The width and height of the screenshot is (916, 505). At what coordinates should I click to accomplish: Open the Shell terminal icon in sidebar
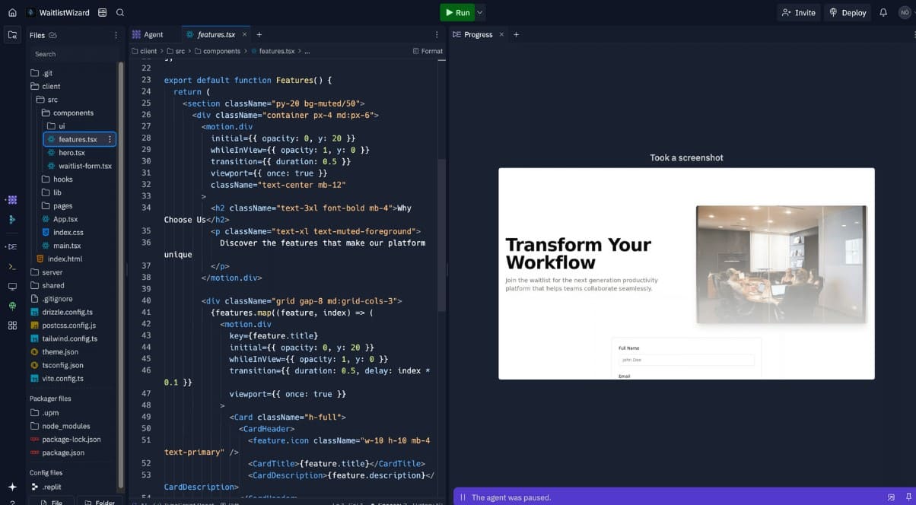click(11, 266)
